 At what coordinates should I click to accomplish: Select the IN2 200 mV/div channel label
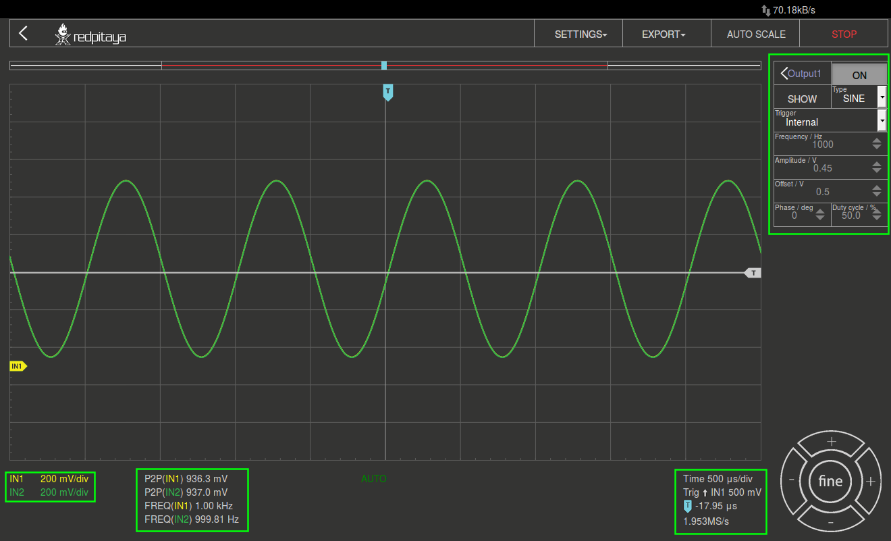pos(49,492)
